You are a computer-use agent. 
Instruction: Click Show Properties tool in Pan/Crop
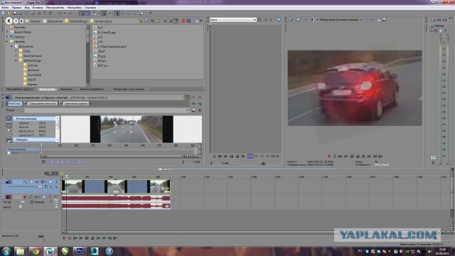click(9, 119)
